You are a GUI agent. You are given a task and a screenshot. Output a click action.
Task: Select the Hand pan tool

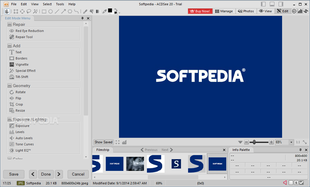coord(7,11)
